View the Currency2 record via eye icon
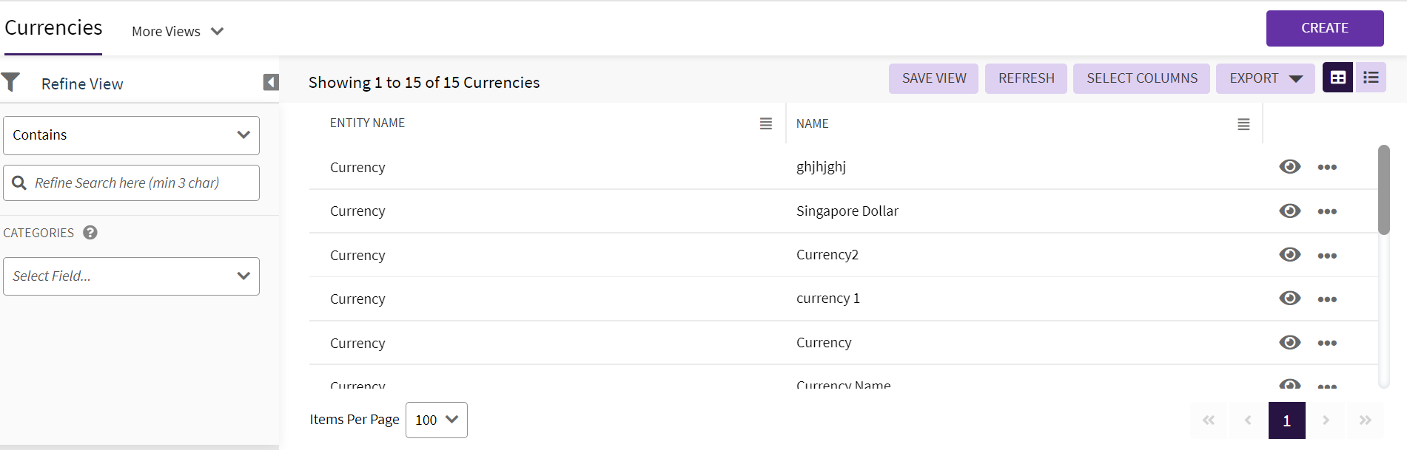Image resolution: width=1407 pixels, height=450 pixels. [x=1289, y=255]
